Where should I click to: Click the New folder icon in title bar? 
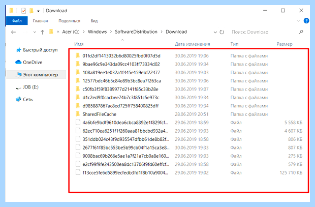[31, 11]
